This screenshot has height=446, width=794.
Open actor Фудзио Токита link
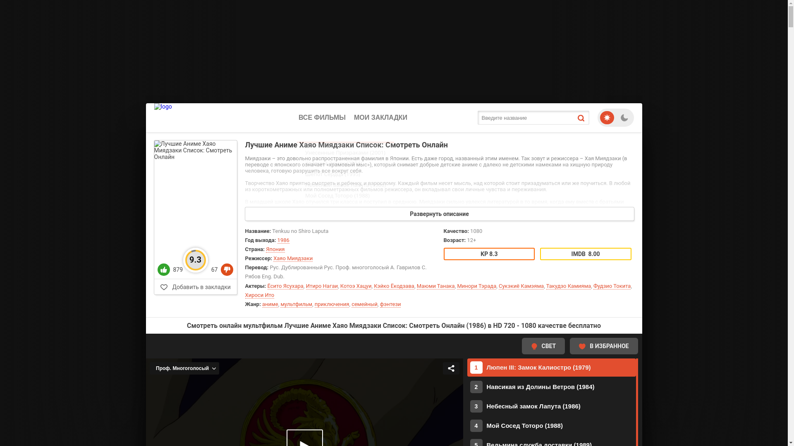click(x=612, y=286)
